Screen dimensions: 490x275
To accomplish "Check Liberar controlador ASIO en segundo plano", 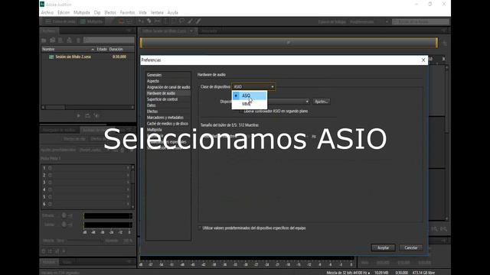I will 241,111.
